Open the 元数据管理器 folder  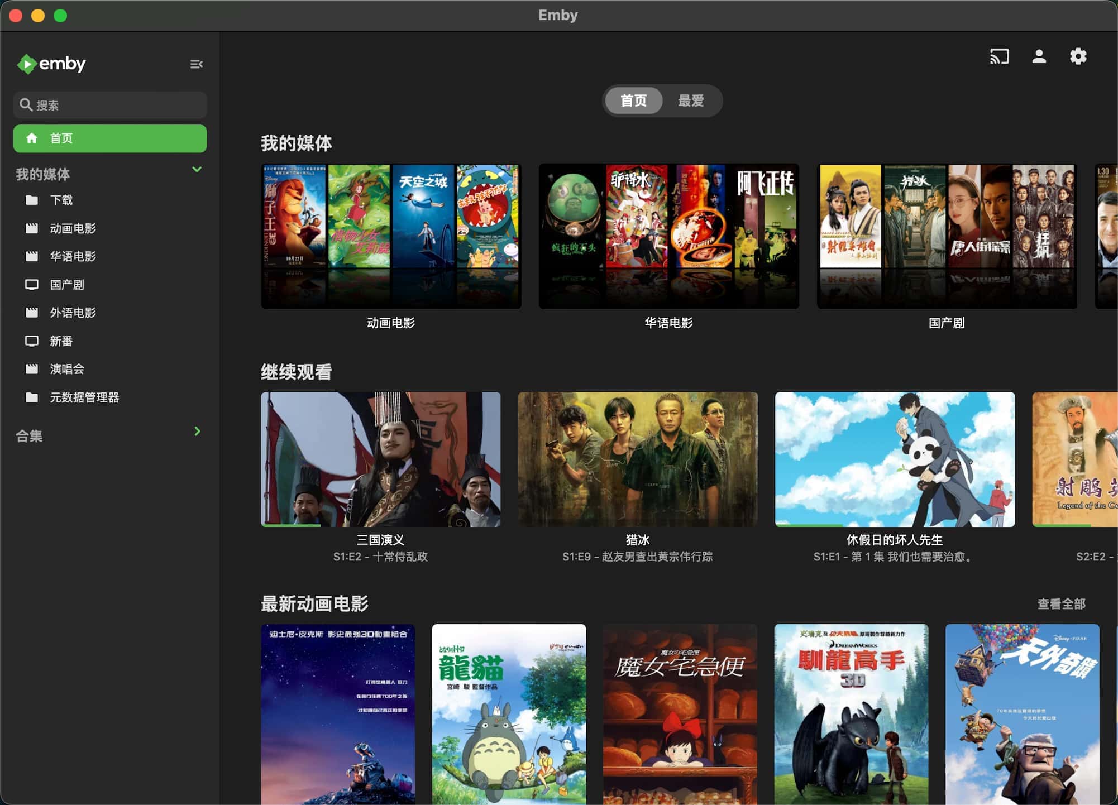(84, 397)
